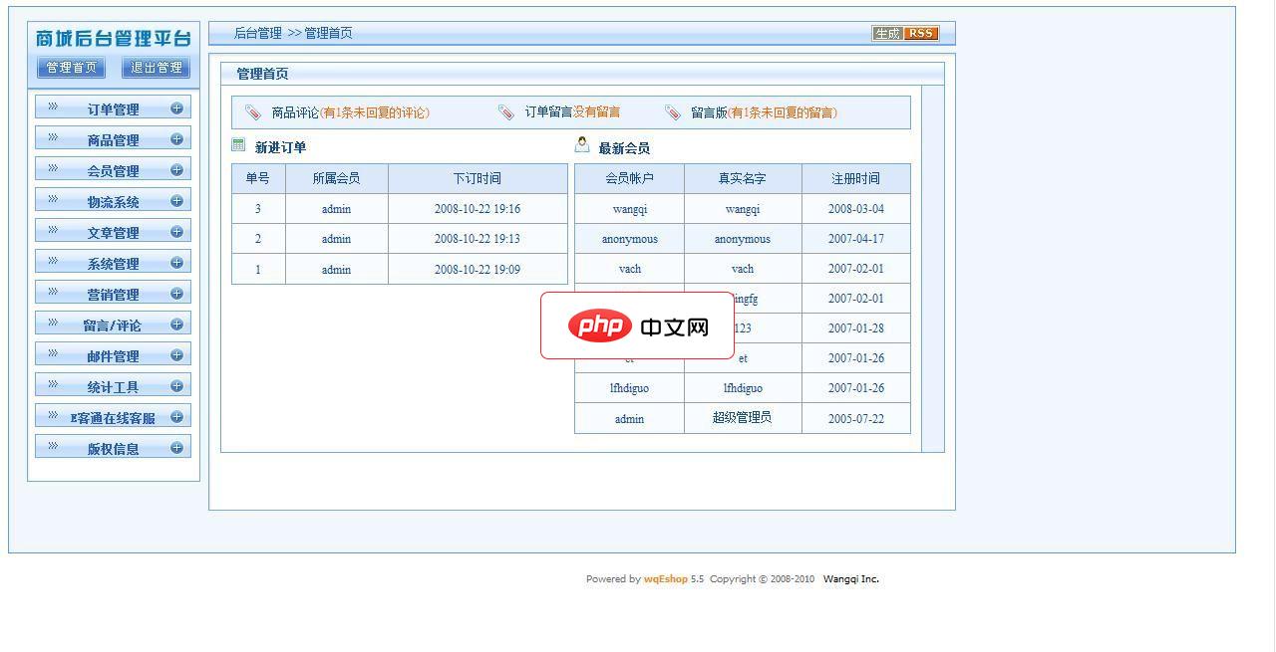Image resolution: width=1276 pixels, height=652 pixels.
Task: Click the php中文网 logo watermark
Action: [638, 324]
